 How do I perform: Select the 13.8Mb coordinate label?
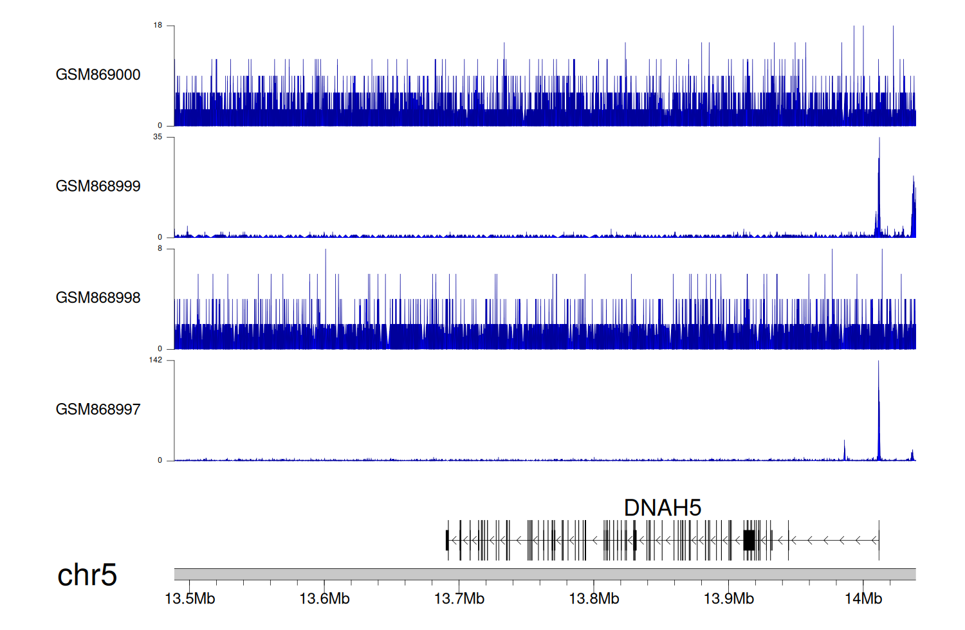pyautogui.click(x=594, y=598)
